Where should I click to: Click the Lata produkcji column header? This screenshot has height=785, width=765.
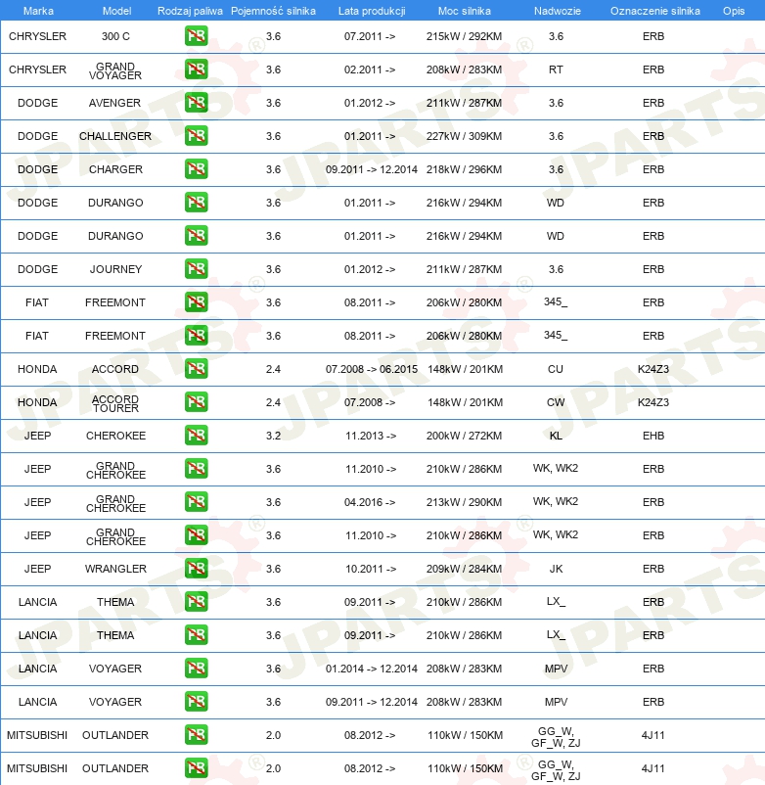pos(372,11)
